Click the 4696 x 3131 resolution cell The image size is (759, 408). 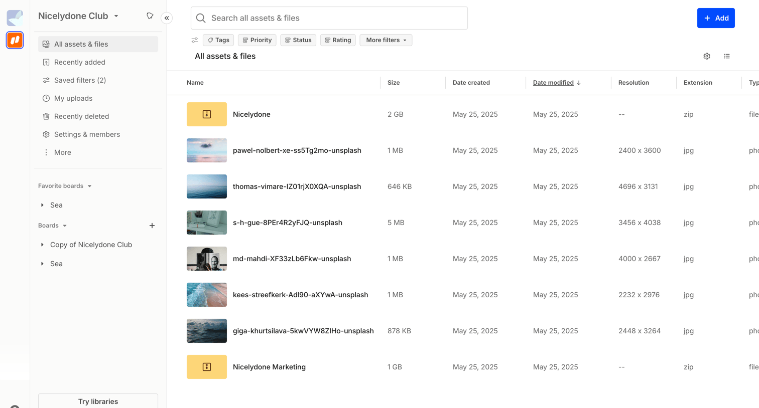coord(638,186)
